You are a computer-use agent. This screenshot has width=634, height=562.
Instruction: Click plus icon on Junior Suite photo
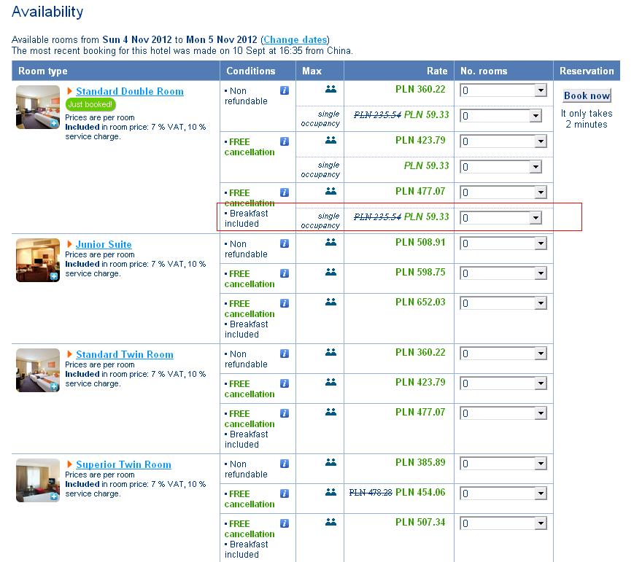(x=54, y=276)
